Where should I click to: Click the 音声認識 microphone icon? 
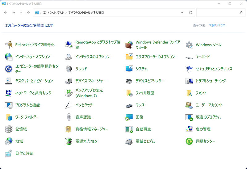point(69,117)
